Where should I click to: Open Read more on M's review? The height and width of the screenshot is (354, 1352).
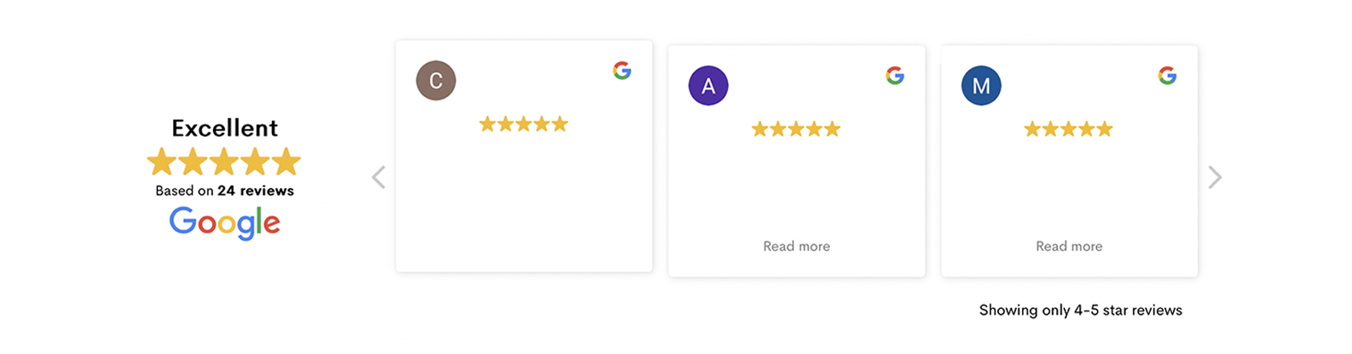1069,246
